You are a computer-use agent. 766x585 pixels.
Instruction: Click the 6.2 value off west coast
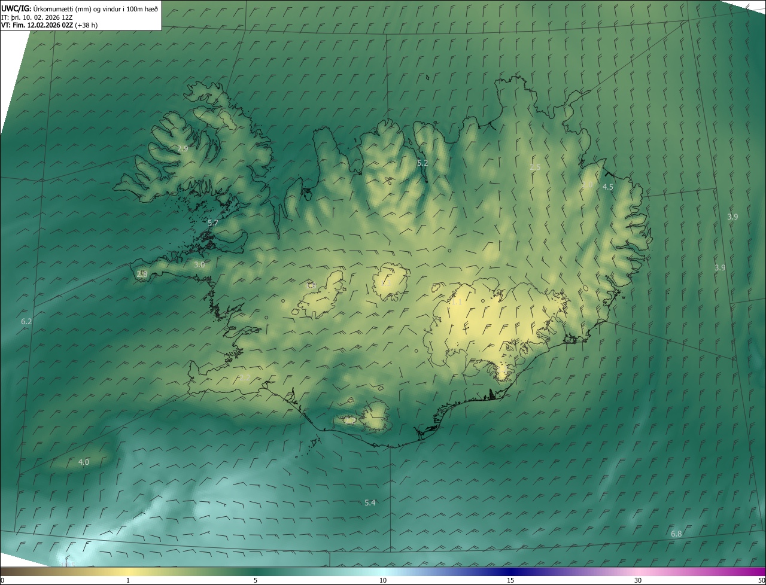tap(26, 322)
